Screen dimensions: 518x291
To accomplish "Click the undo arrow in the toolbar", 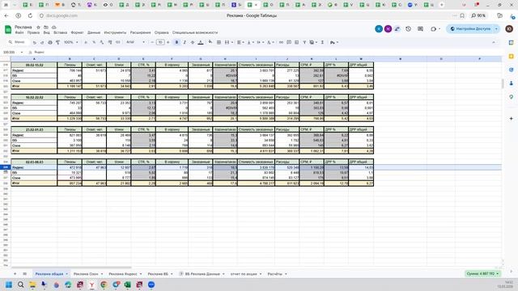I will [x=34, y=42].
